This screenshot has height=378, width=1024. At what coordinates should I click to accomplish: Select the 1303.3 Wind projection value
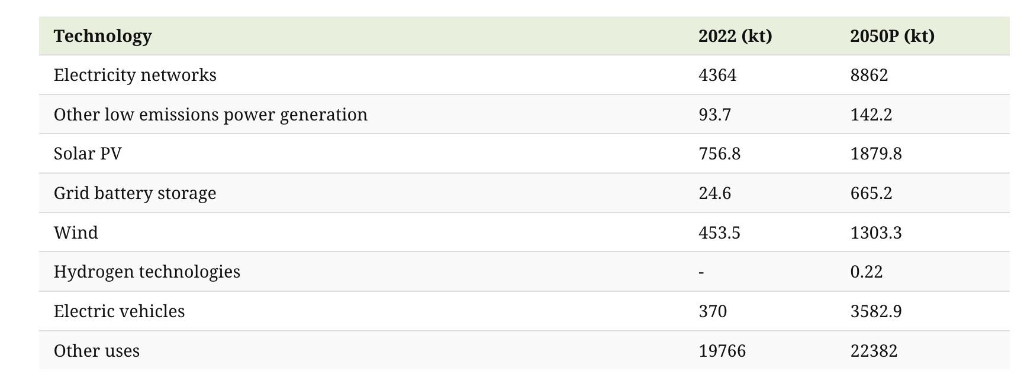coord(876,233)
